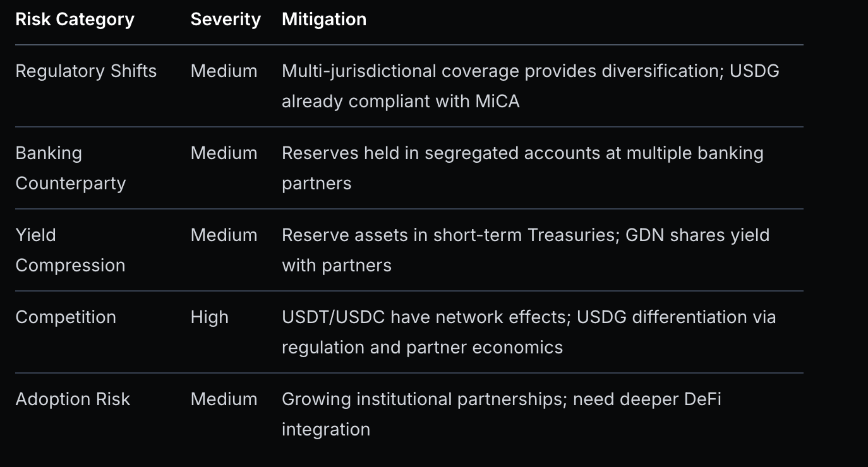
Task: Click Medium severity for Banking Counterparty
Action: point(224,153)
